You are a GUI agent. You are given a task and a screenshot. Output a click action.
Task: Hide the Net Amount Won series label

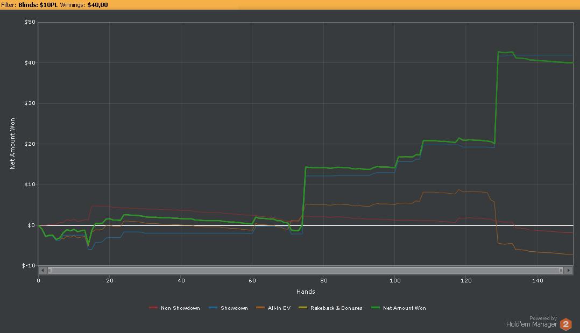[404, 308]
